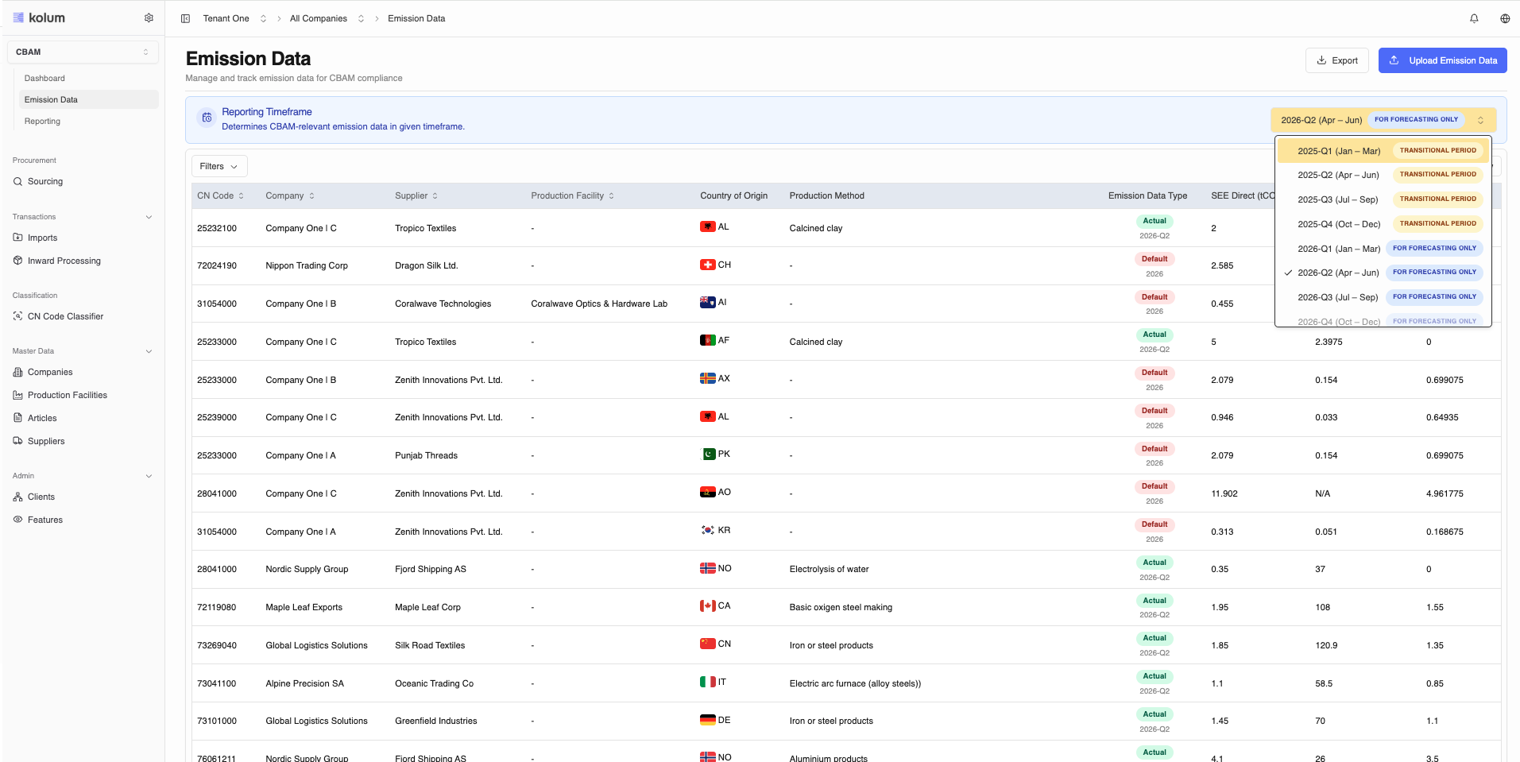The image size is (1520, 762).
Task: Click the China flag in Silk Road Textiles row
Action: (707, 644)
